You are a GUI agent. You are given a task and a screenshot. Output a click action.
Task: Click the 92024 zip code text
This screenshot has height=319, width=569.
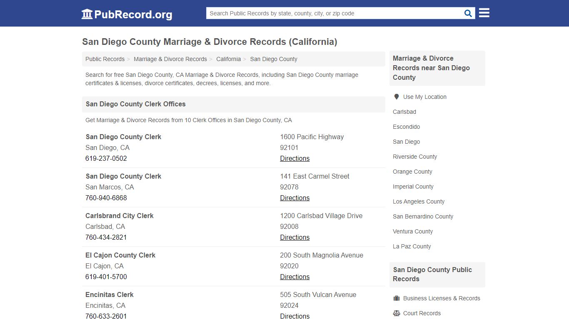point(289,305)
